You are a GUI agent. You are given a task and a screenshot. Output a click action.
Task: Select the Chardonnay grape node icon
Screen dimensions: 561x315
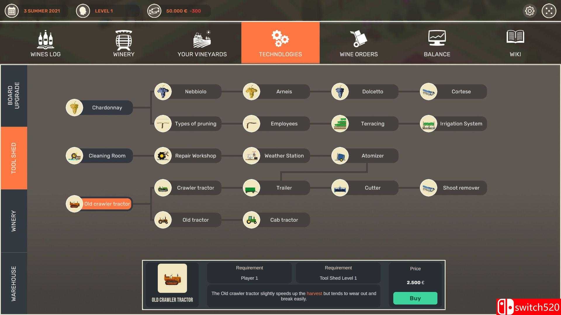pos(74,108)
